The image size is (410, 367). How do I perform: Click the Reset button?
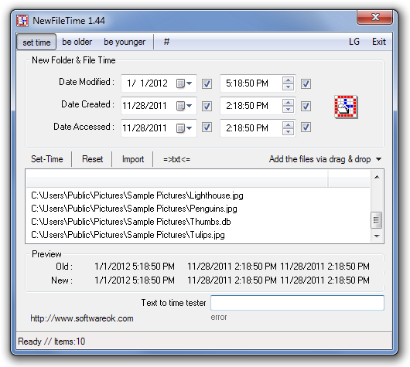(x=92, y=159)
